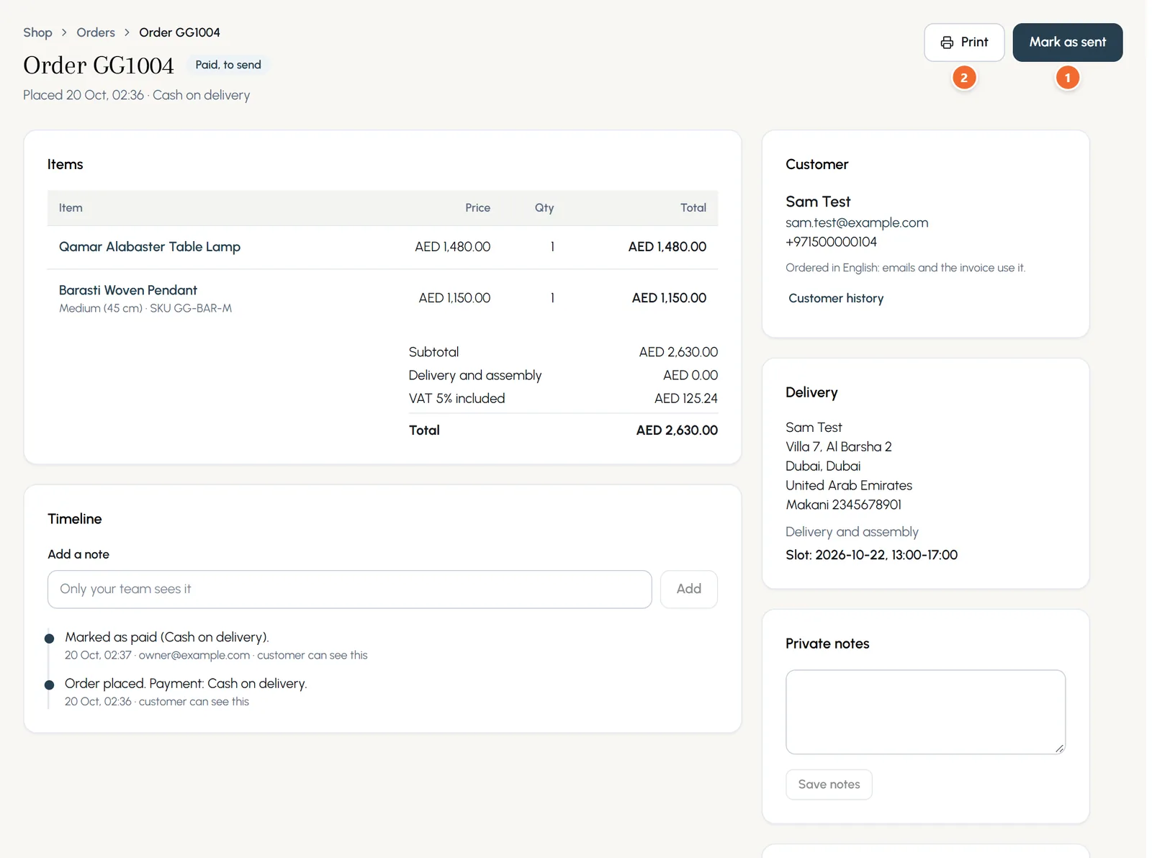Click the delivery slot 2026-10-22 text

click(871, 555)
